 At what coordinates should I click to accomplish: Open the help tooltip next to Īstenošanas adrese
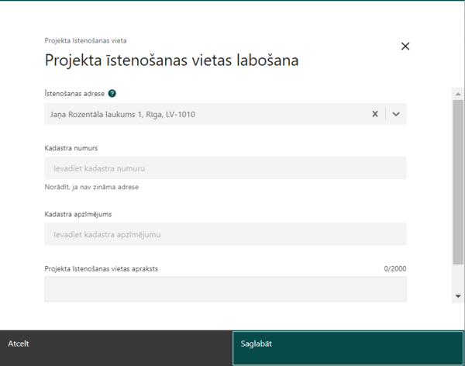pos(112,94)
